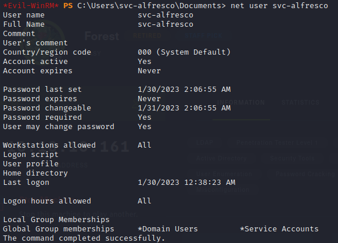Click the Password last set timestamp value

[x=184, y=89]
